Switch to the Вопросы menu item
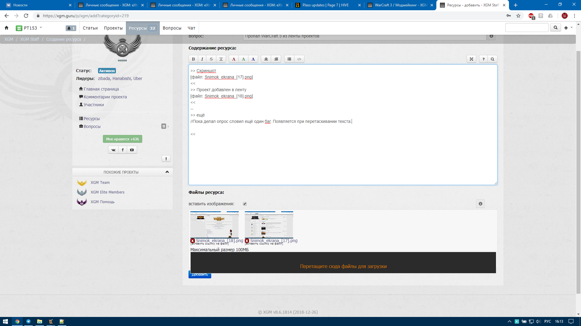This screenshot has height=326, width=581. pos(172,28)
